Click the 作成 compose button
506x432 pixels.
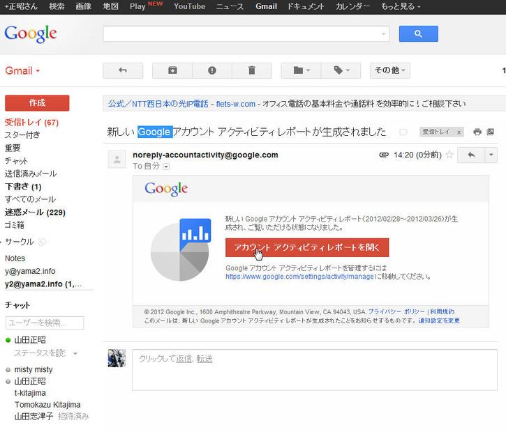pyautogui.click(x=37, y=103)
